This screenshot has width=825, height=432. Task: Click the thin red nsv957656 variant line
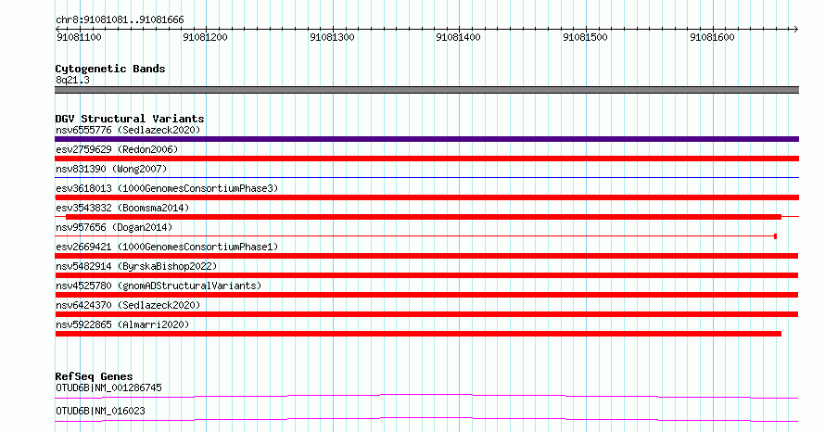(x=415, y=236)
